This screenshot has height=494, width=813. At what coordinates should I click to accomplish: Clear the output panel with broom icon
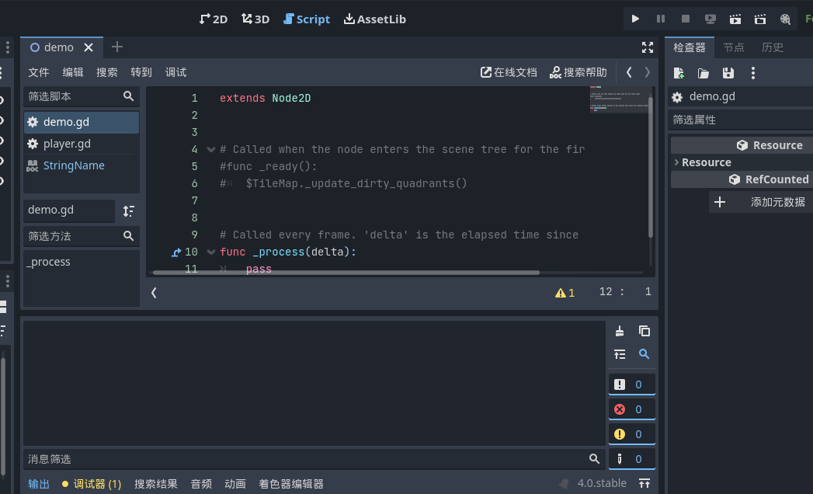tap(620, 331)
